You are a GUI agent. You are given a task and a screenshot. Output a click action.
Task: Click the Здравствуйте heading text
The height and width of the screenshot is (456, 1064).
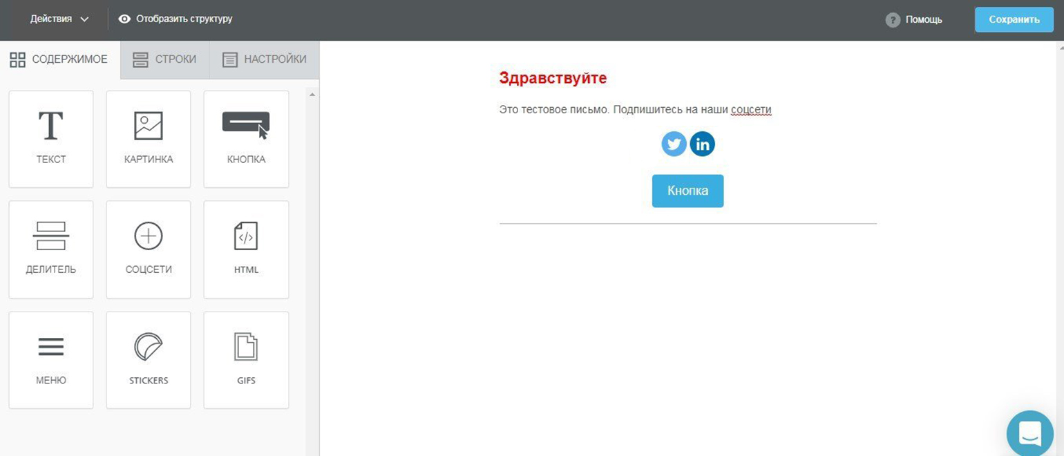pyautogui.click(x=553, y=78)
